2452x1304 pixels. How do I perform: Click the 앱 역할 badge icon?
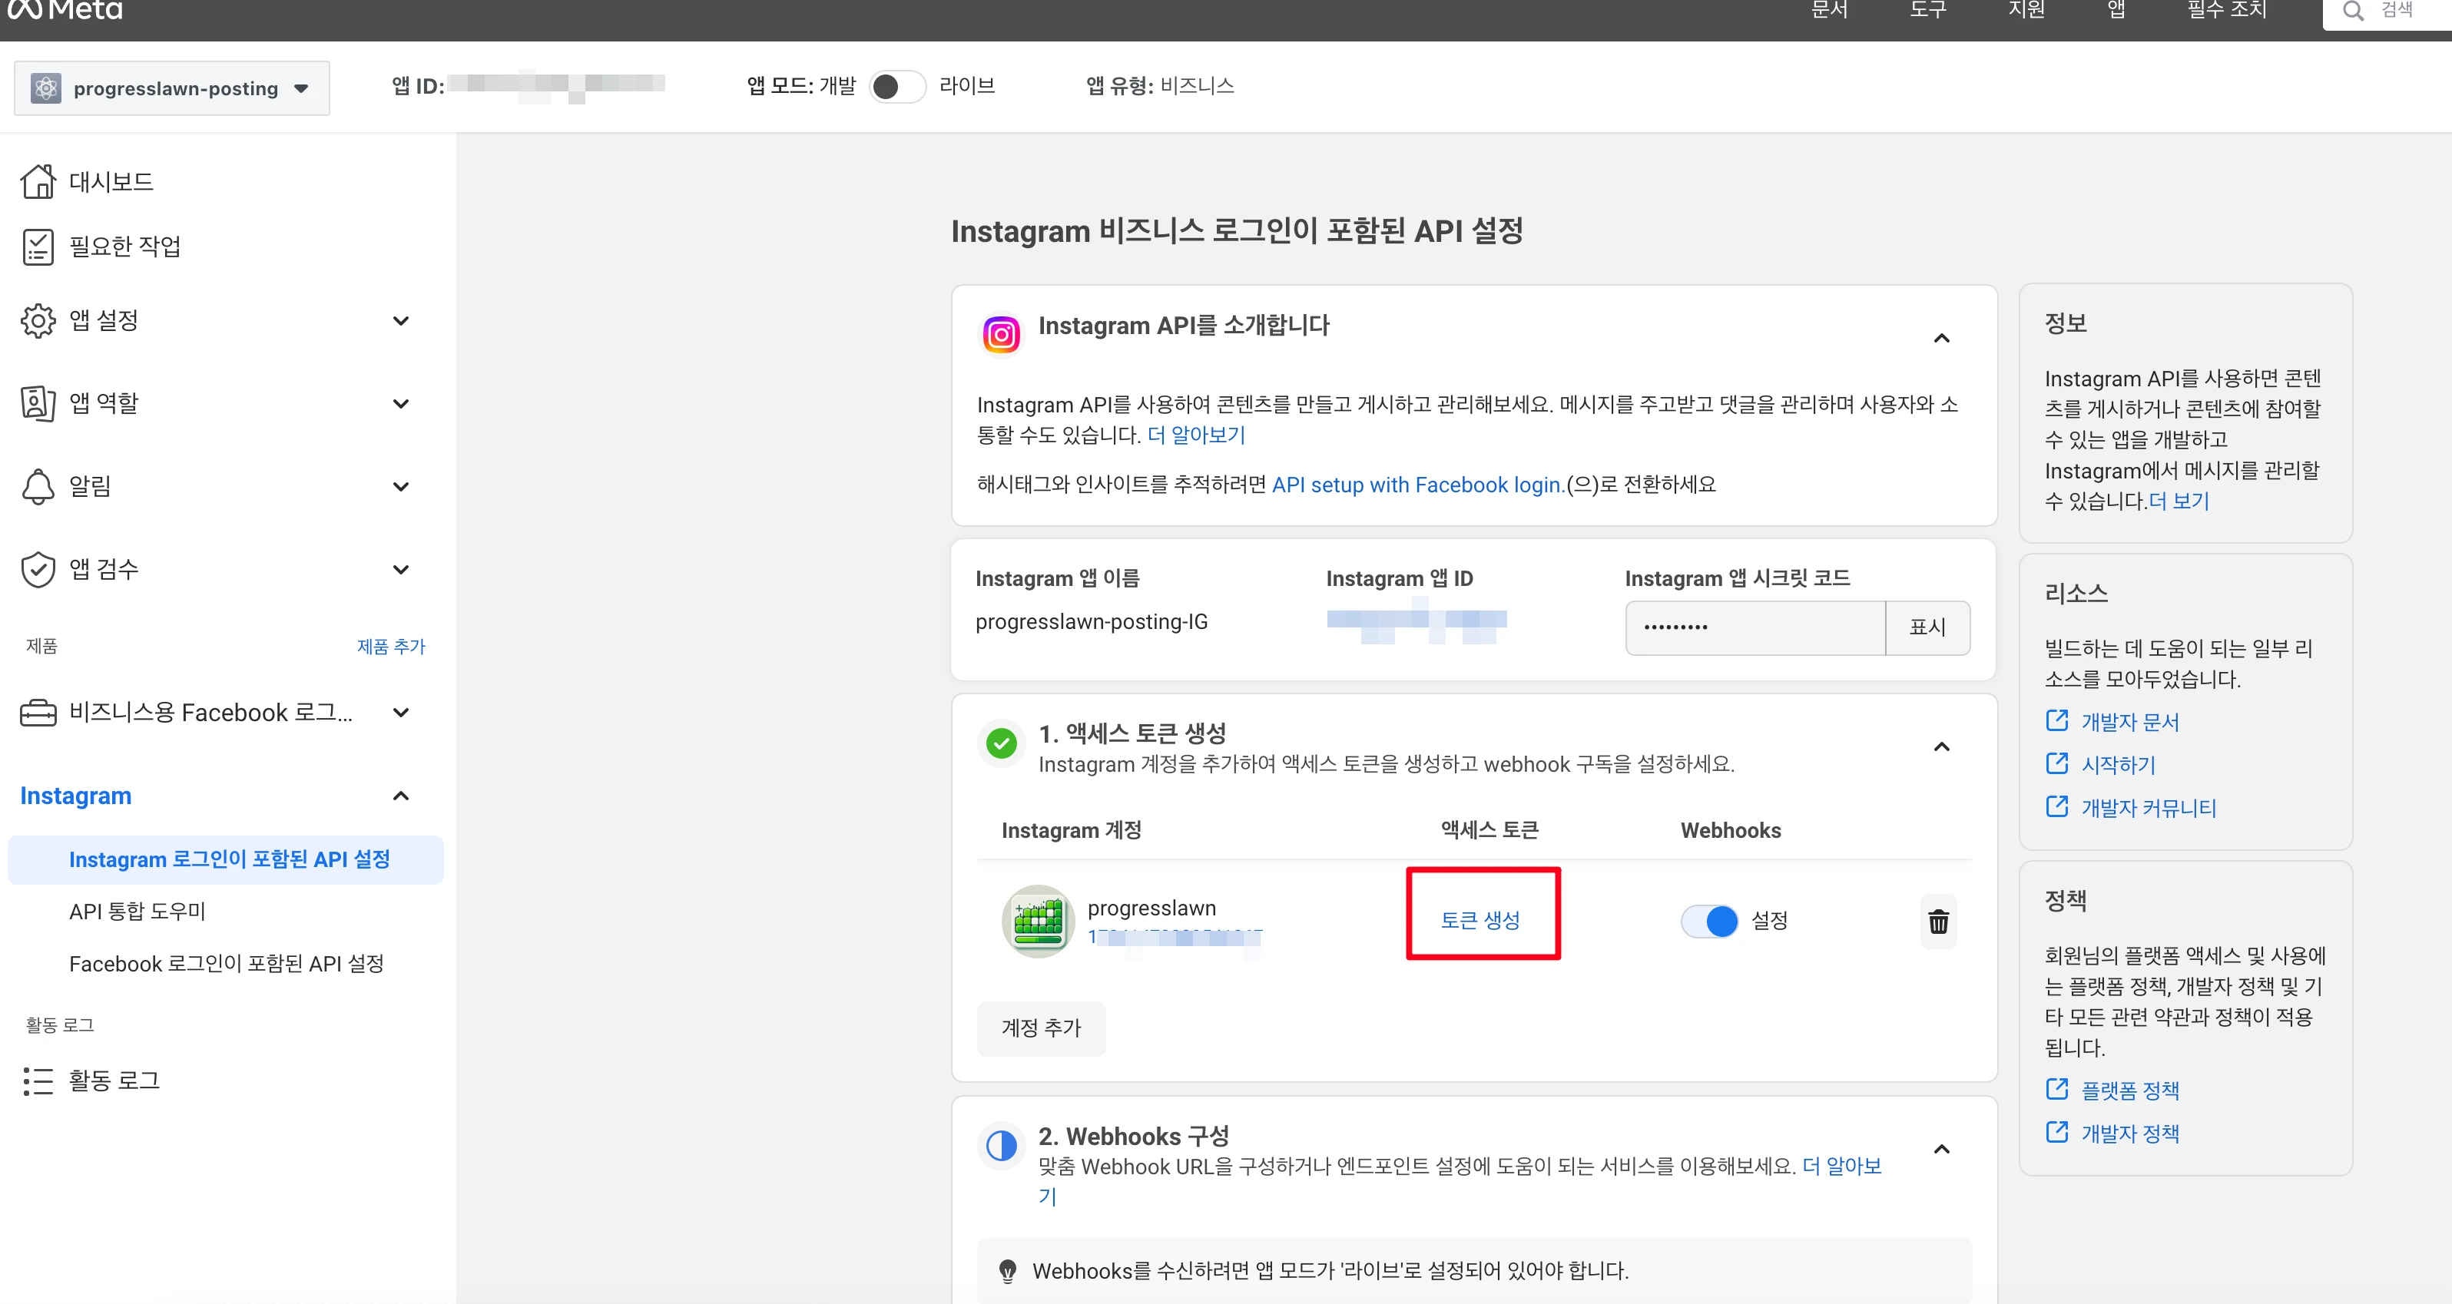click(x=38, y=404)
